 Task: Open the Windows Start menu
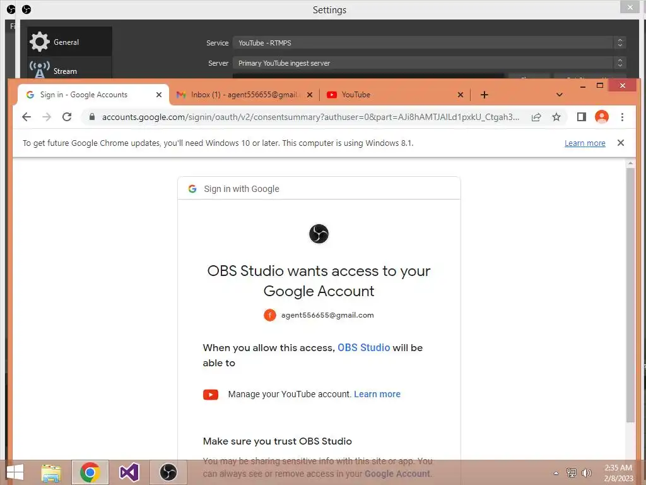coord(15,472)
